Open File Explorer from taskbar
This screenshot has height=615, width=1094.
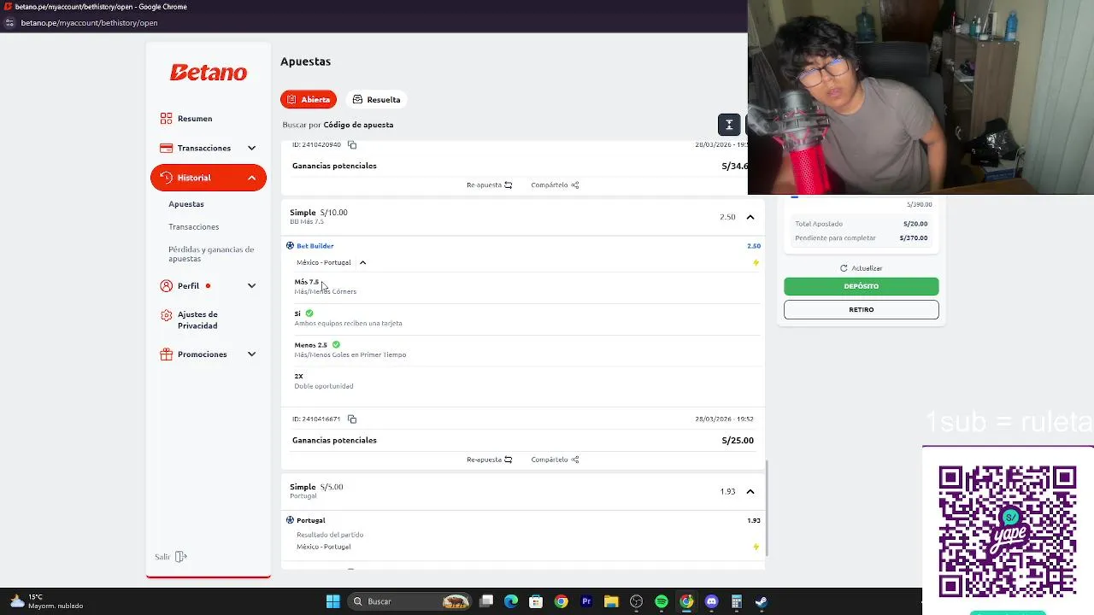tap(611, 601)
